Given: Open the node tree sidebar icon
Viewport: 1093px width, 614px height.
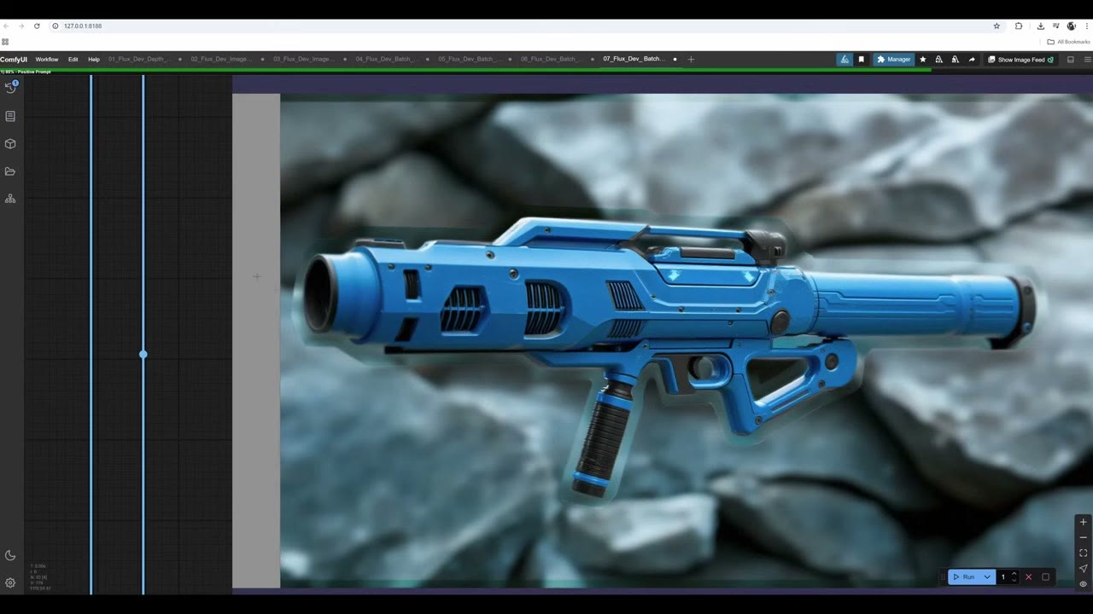Looking at the screenshot, I should point(10,199).
